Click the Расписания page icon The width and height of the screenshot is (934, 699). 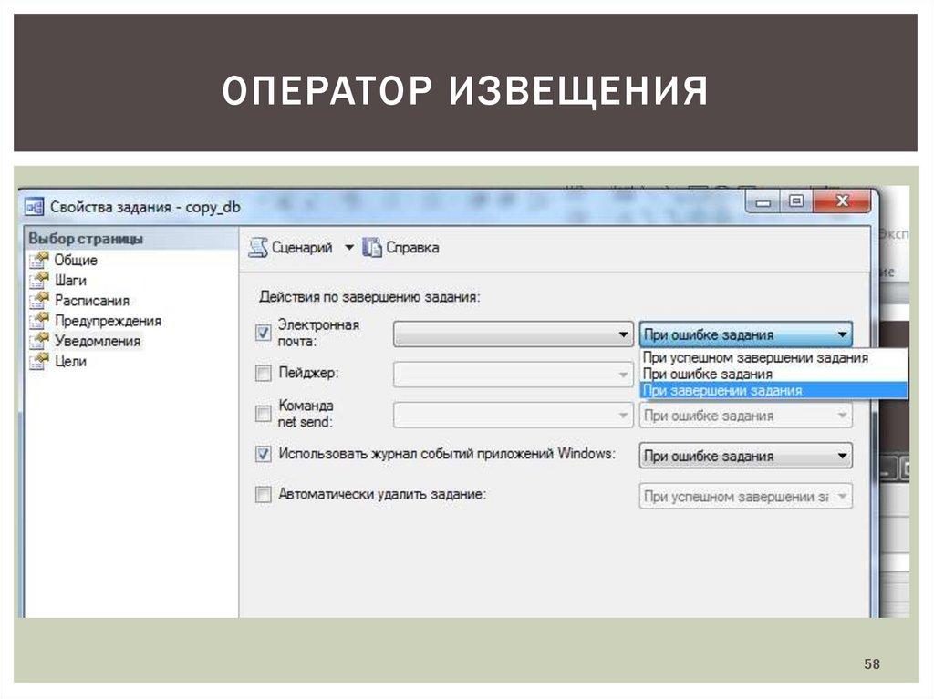38,300
